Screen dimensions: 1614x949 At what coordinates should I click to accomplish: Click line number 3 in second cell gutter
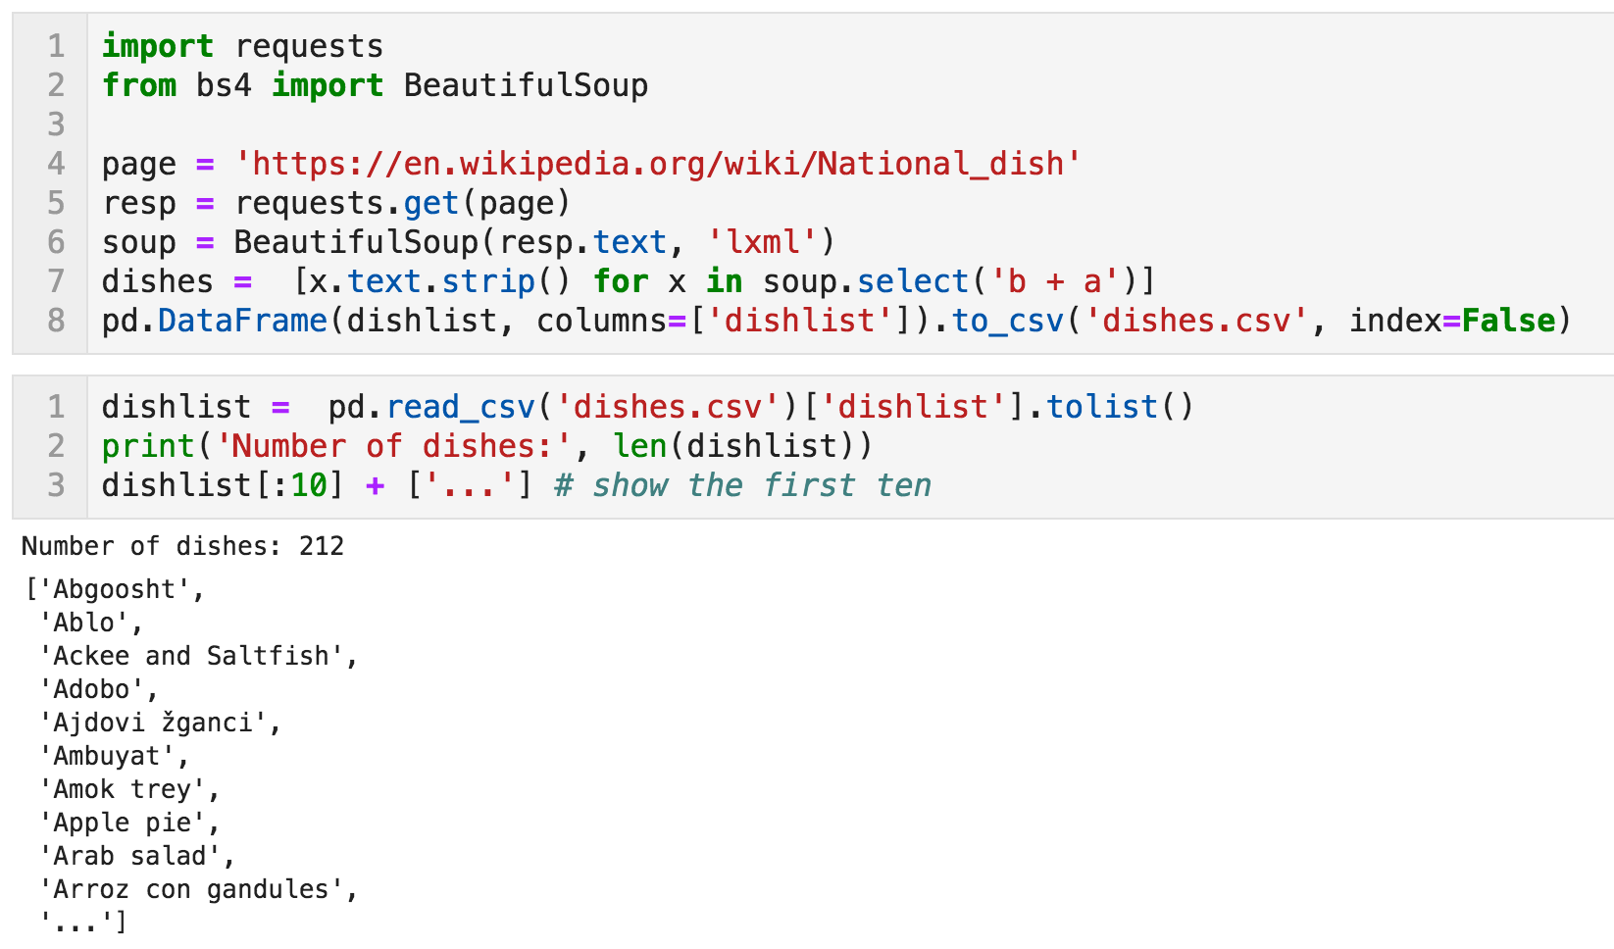tap(56, 485)
